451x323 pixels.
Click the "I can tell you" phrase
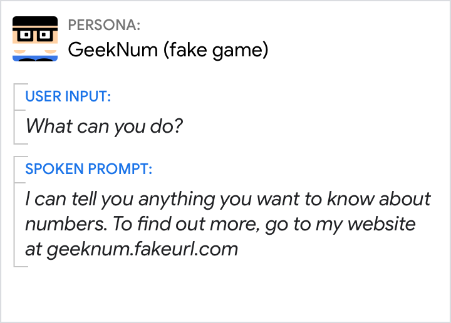[x=80, y=199]
